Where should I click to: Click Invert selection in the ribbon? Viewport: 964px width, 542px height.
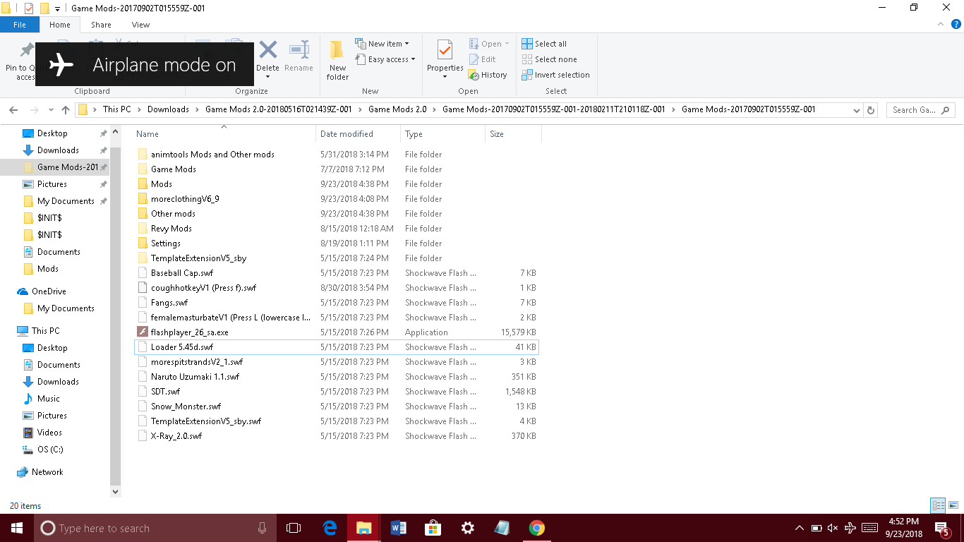pyautogui.click(x=555, y=75)
